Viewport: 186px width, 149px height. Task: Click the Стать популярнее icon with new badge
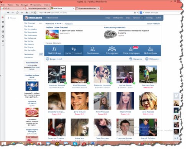(x=131, y=49)
